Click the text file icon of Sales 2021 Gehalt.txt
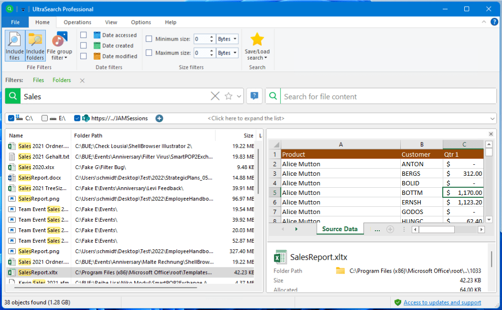Image resolution: width=502 pixels, height=310 pixels. tap(12, 157)
